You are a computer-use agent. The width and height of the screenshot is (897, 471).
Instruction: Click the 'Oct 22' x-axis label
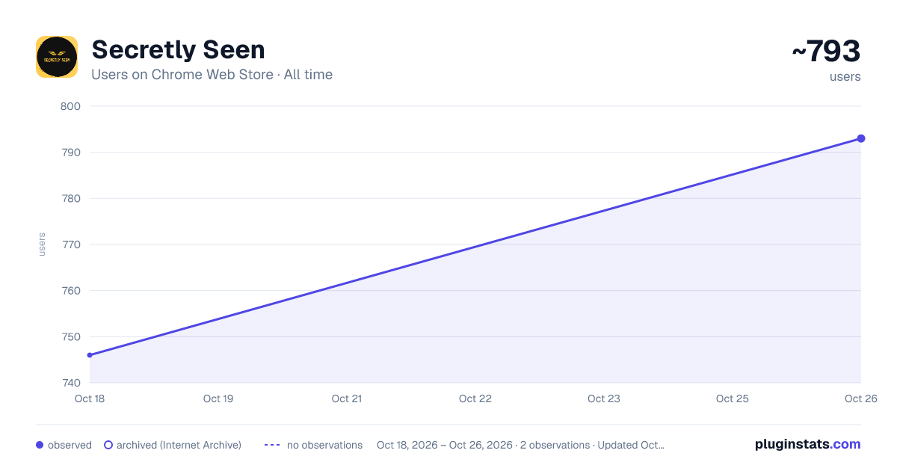[475, 398]
